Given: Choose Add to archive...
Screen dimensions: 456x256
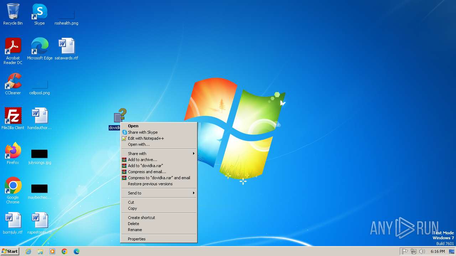Looking at the screenshot, I should [x=159, y=160].
